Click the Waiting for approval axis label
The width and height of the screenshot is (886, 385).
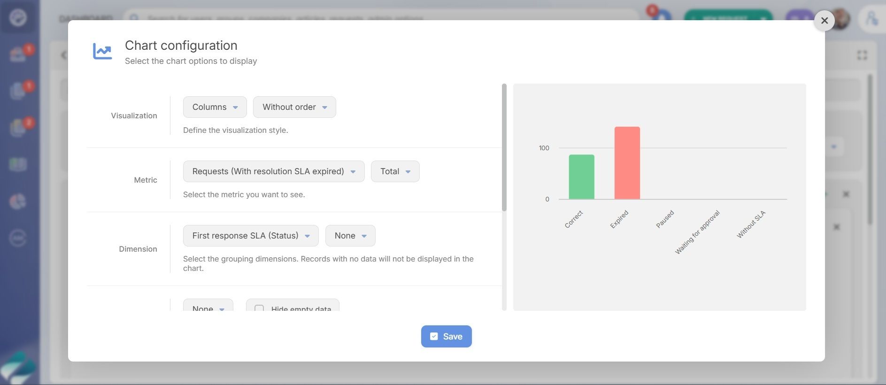click(697, 232)
